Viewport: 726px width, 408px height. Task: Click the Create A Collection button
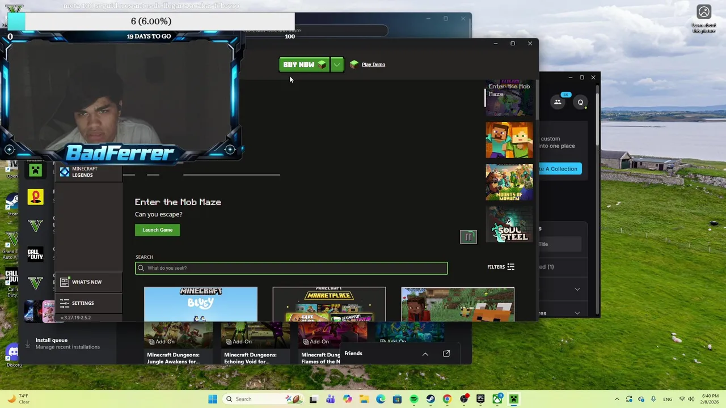tap(560, 169)
